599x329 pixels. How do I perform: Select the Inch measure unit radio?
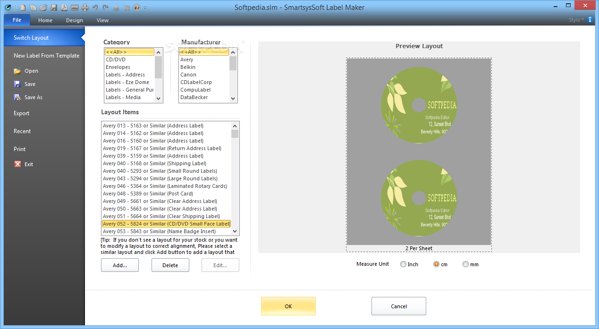coord(403,264)
